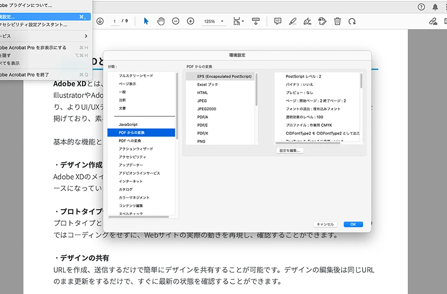Image resolution: width=447 pixels, height=294 pixels.
Task: Click the edit page stamp icon
Action: 322,21
